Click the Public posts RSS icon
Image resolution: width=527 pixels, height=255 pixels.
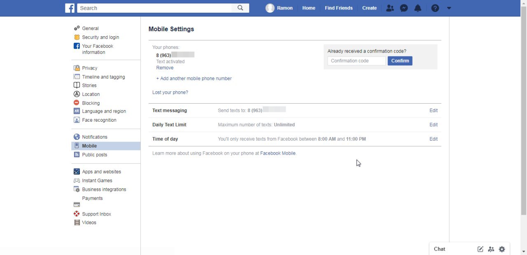click(77, 155)
